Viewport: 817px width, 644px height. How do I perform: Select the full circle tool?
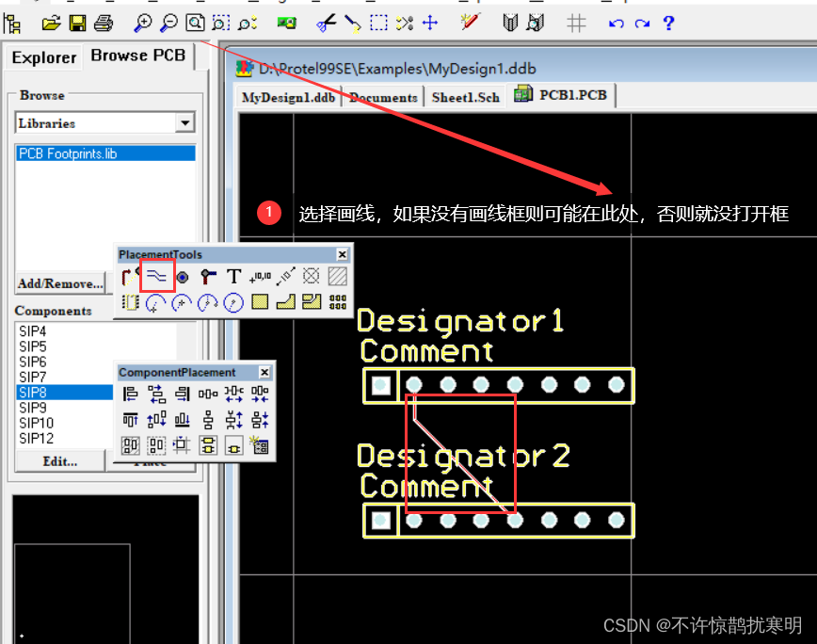click(232, 303)
